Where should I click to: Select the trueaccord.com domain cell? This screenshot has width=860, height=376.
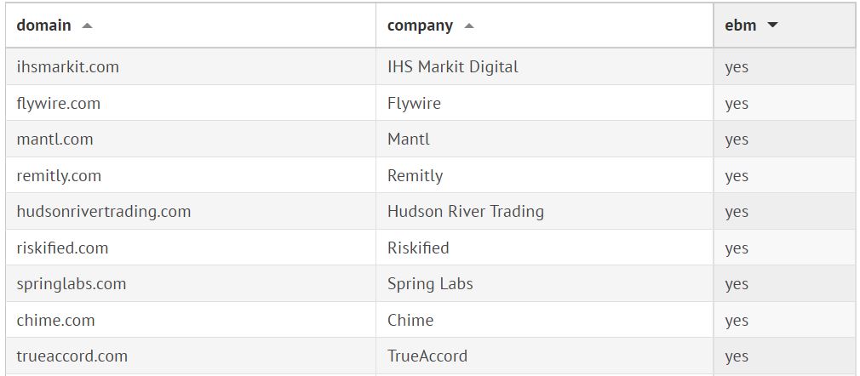pos(72,356)
